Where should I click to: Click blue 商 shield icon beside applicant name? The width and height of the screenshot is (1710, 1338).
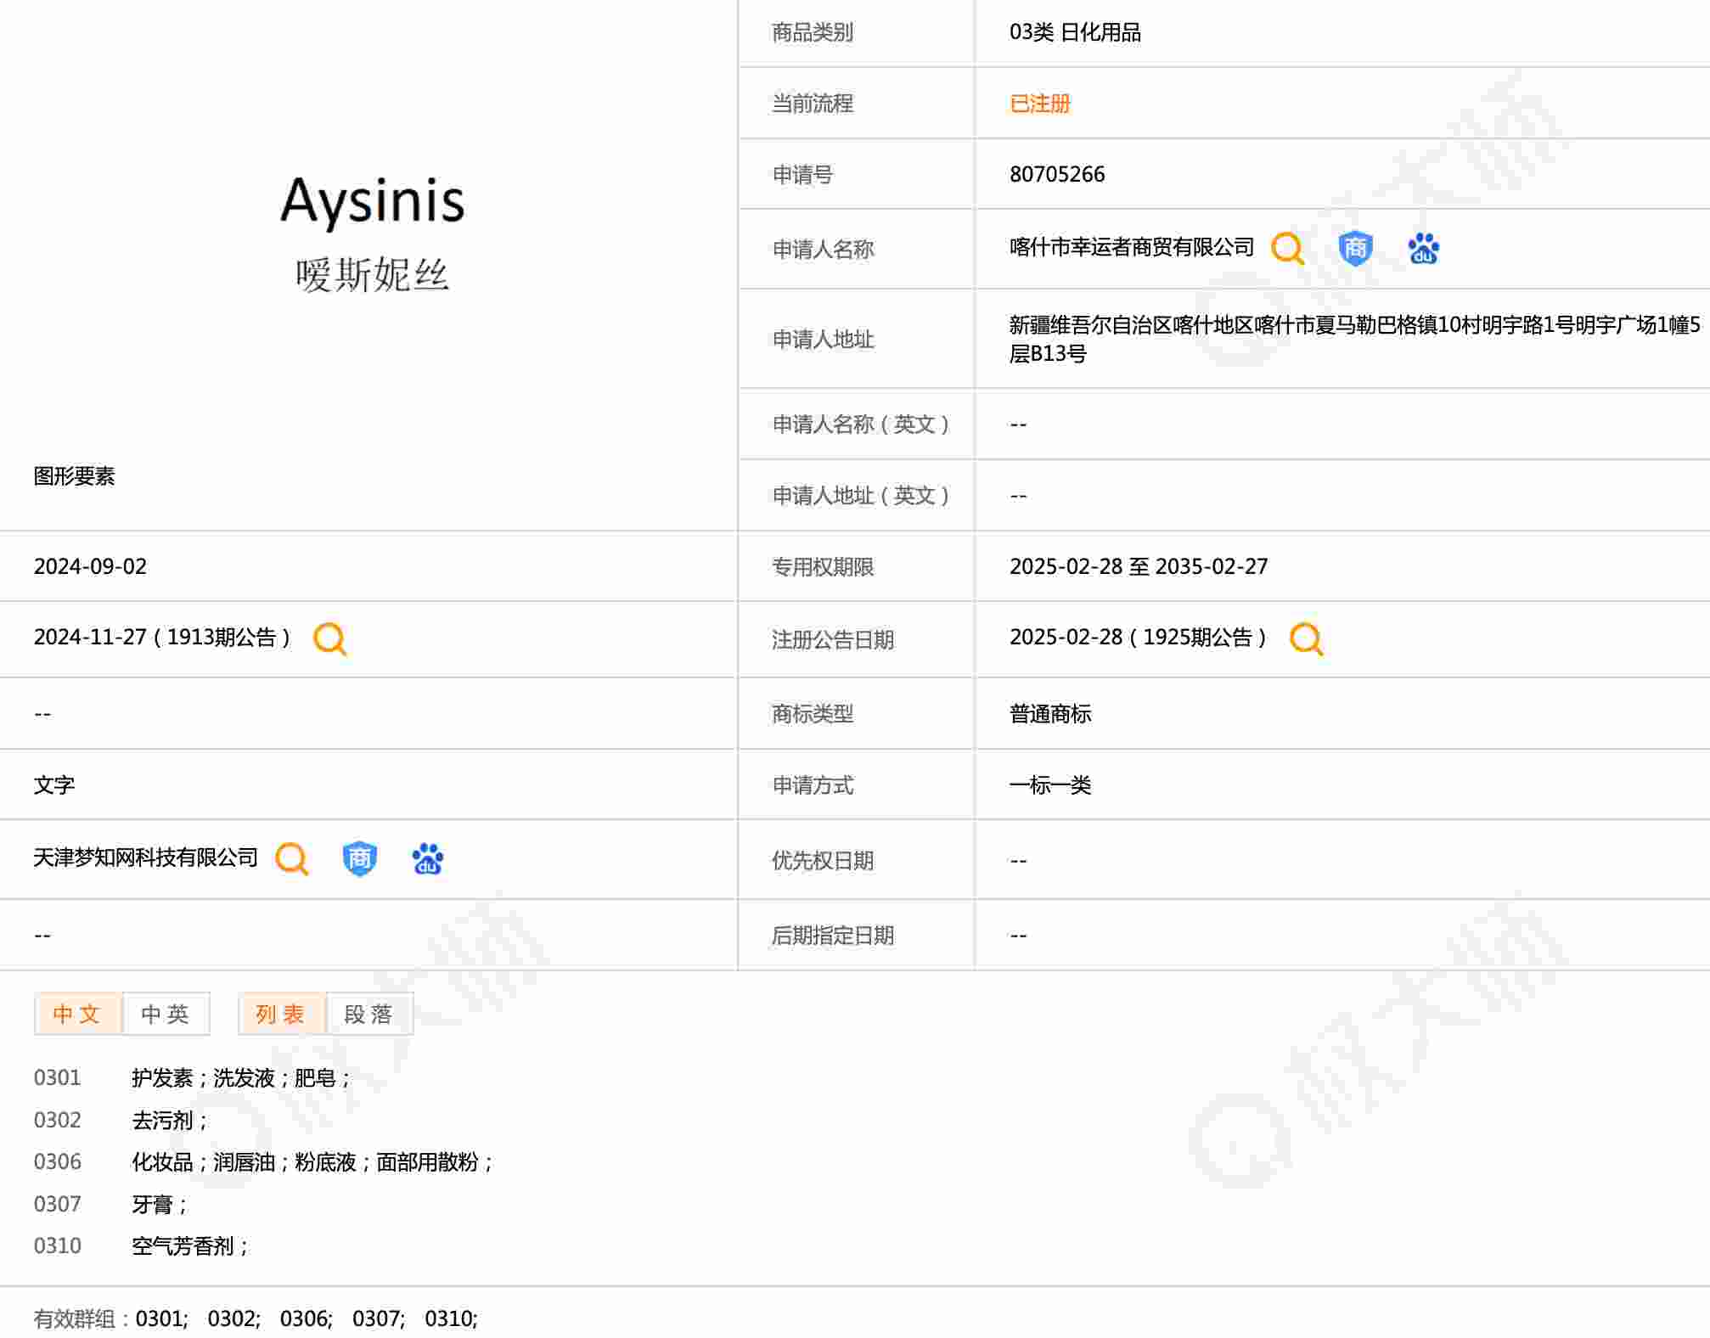point(1355,249)
